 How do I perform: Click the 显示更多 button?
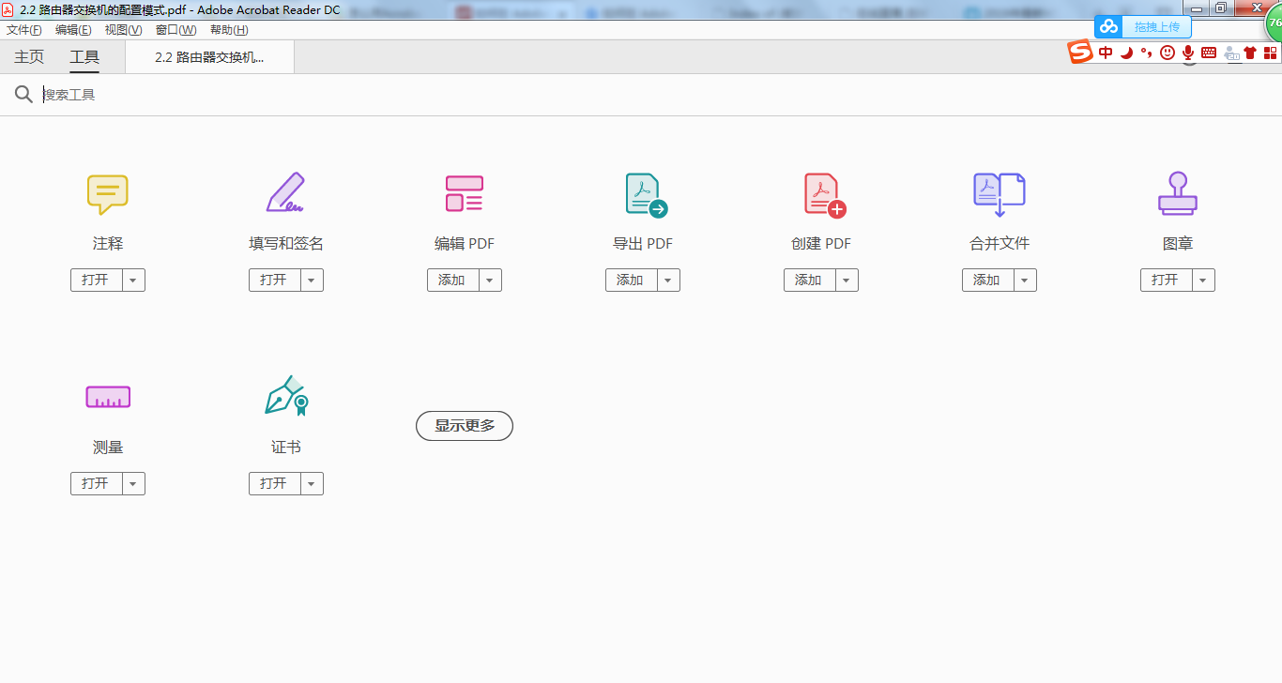464,426
